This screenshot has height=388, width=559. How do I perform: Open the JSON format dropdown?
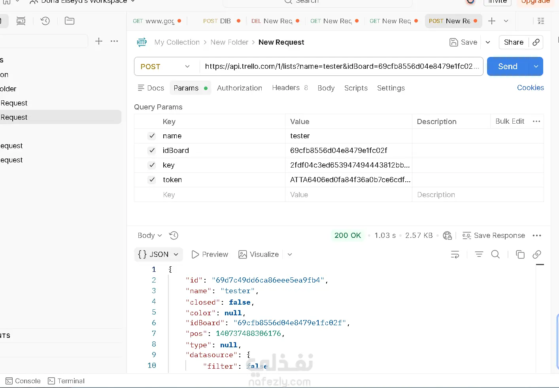click(159, 254)
